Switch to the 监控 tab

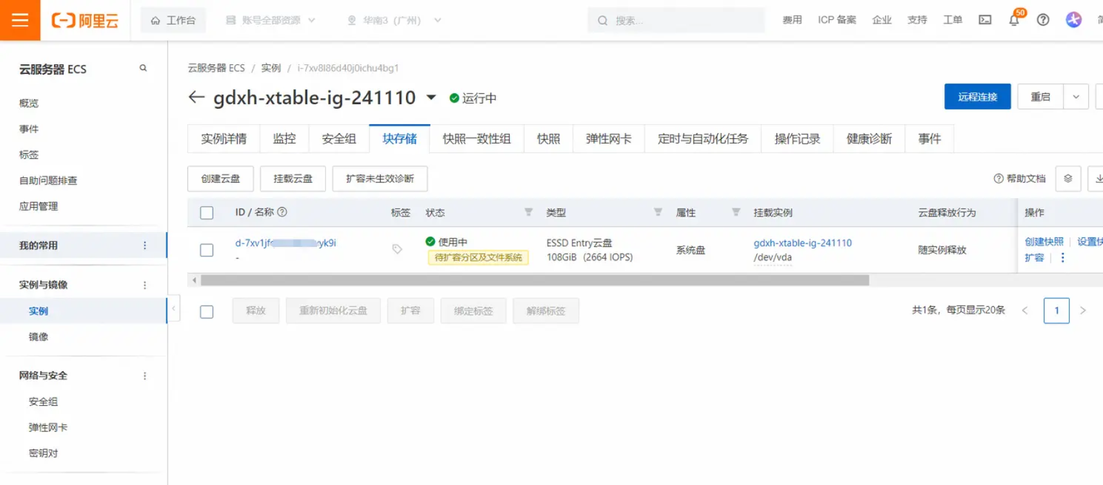(x=284, y=139)
